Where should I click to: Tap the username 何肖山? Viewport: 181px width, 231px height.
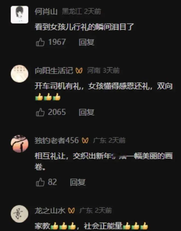coord(46,11)
